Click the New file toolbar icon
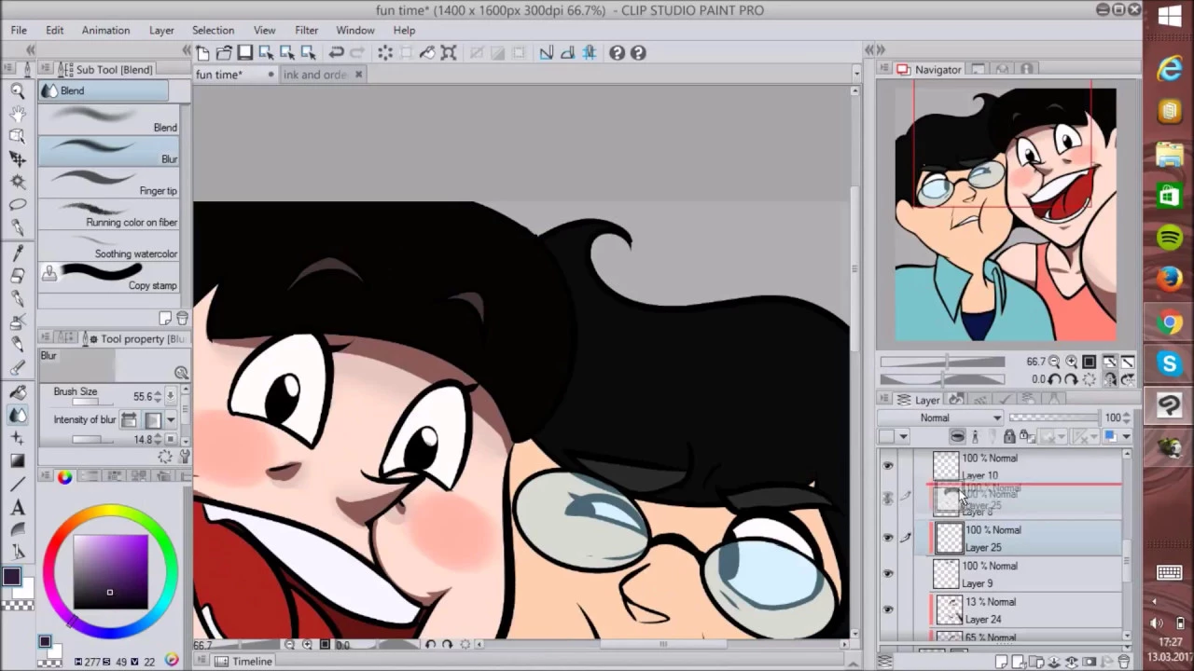 (203, 53)
